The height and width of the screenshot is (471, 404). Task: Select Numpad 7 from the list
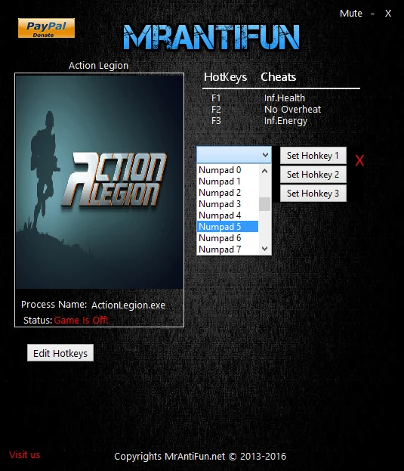click(x=227, y=249)
